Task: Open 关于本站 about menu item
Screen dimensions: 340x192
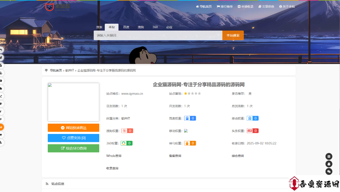Action: [x=287, y=7]
